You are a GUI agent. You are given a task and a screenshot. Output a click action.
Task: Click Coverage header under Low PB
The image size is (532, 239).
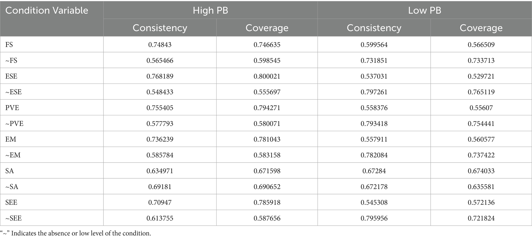[x=481, y=28]
